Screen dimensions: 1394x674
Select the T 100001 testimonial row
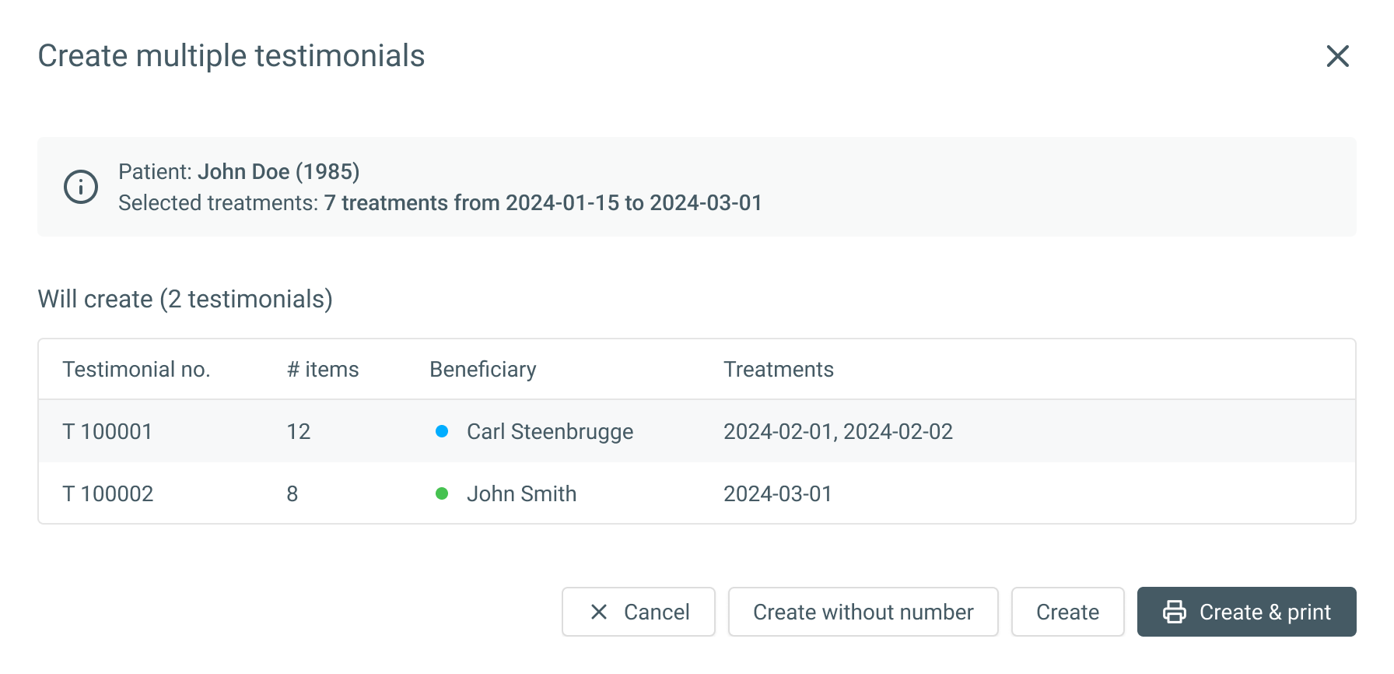point(107,431)
